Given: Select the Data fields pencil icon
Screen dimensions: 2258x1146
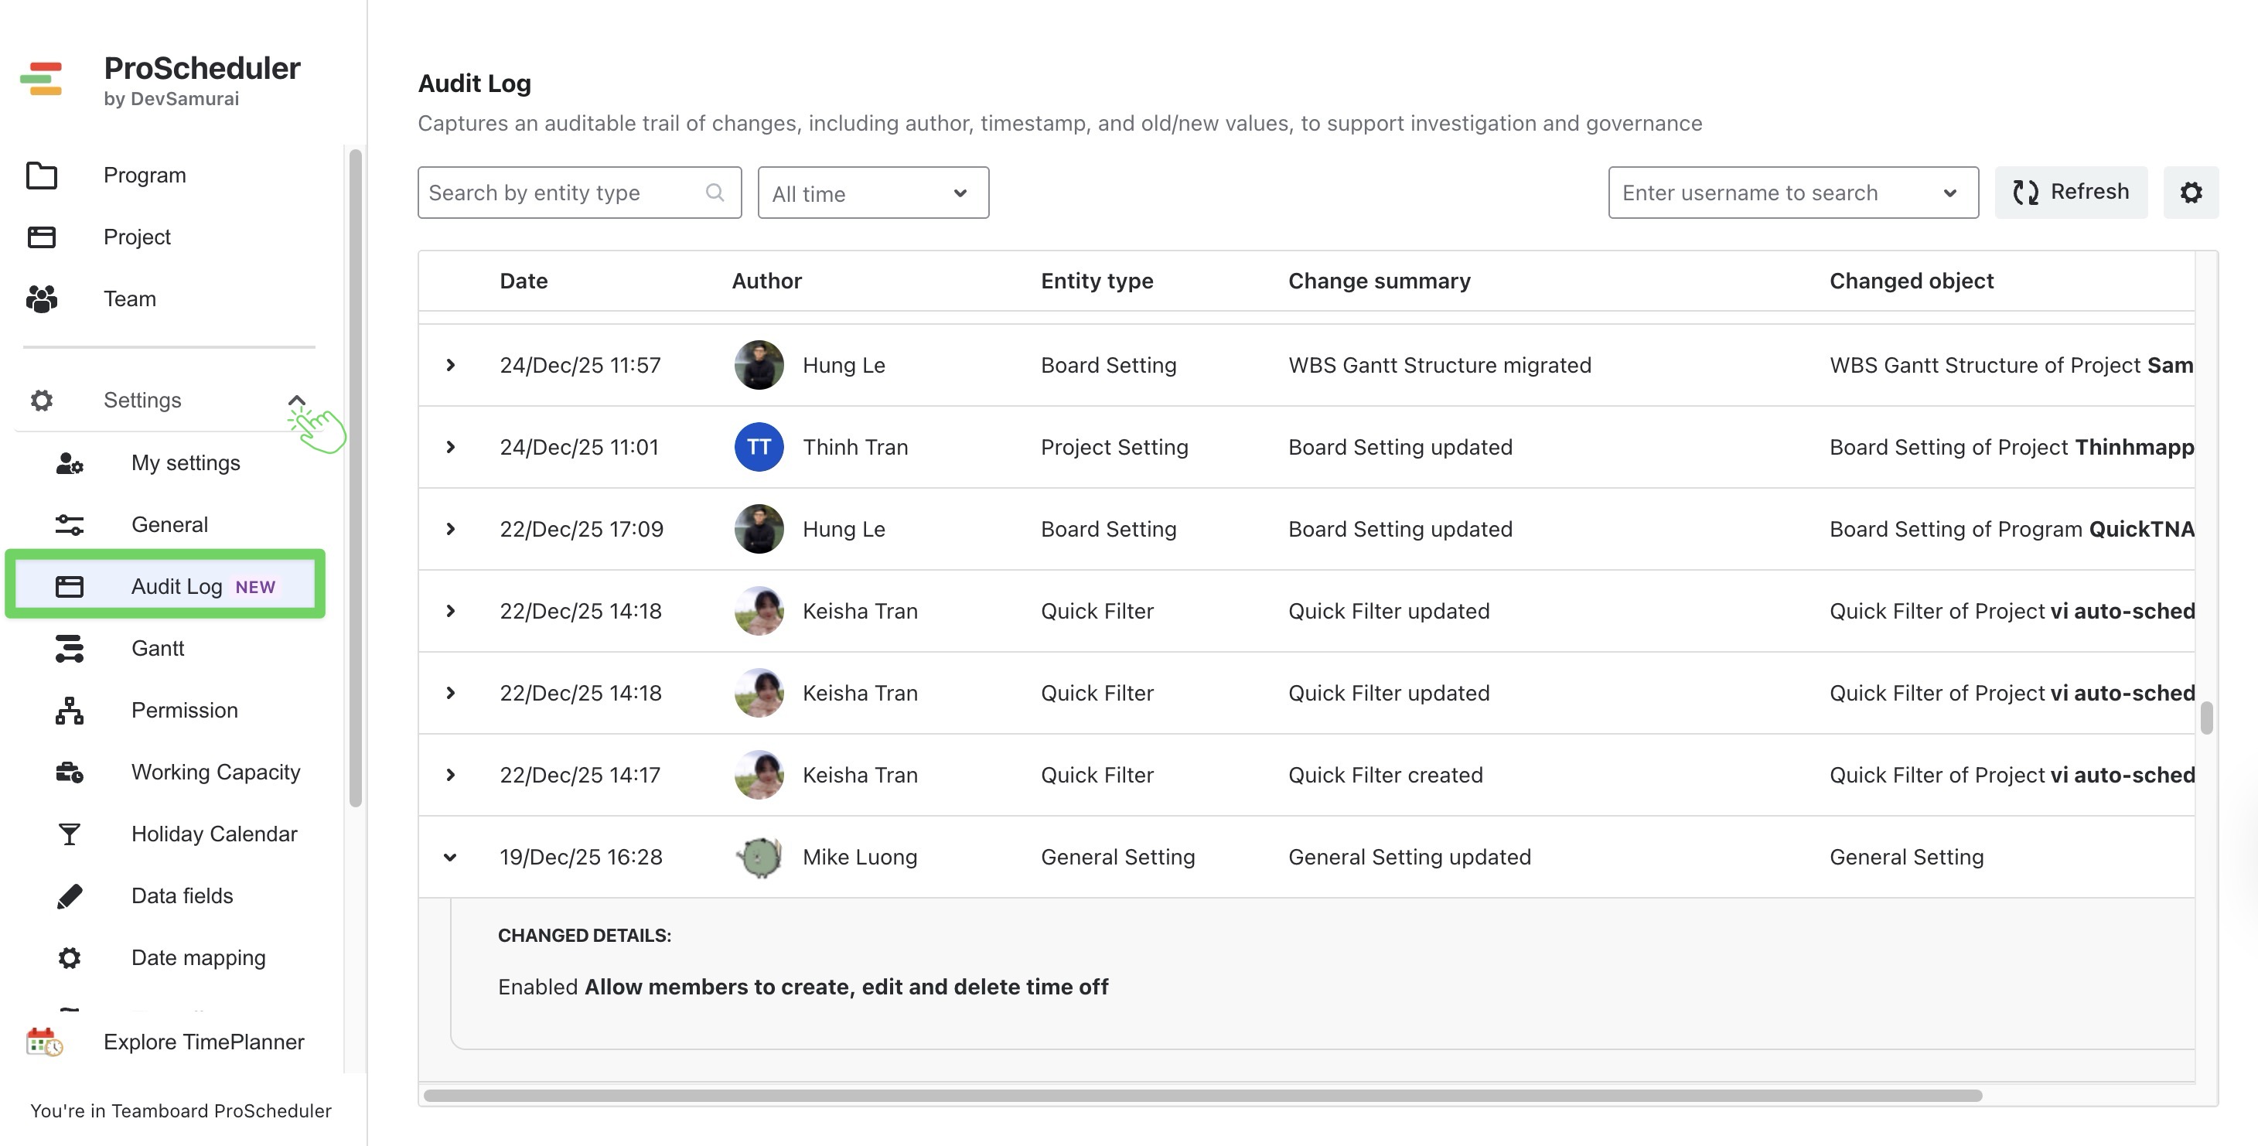Looking at the screenshot, I should [70, 895].
